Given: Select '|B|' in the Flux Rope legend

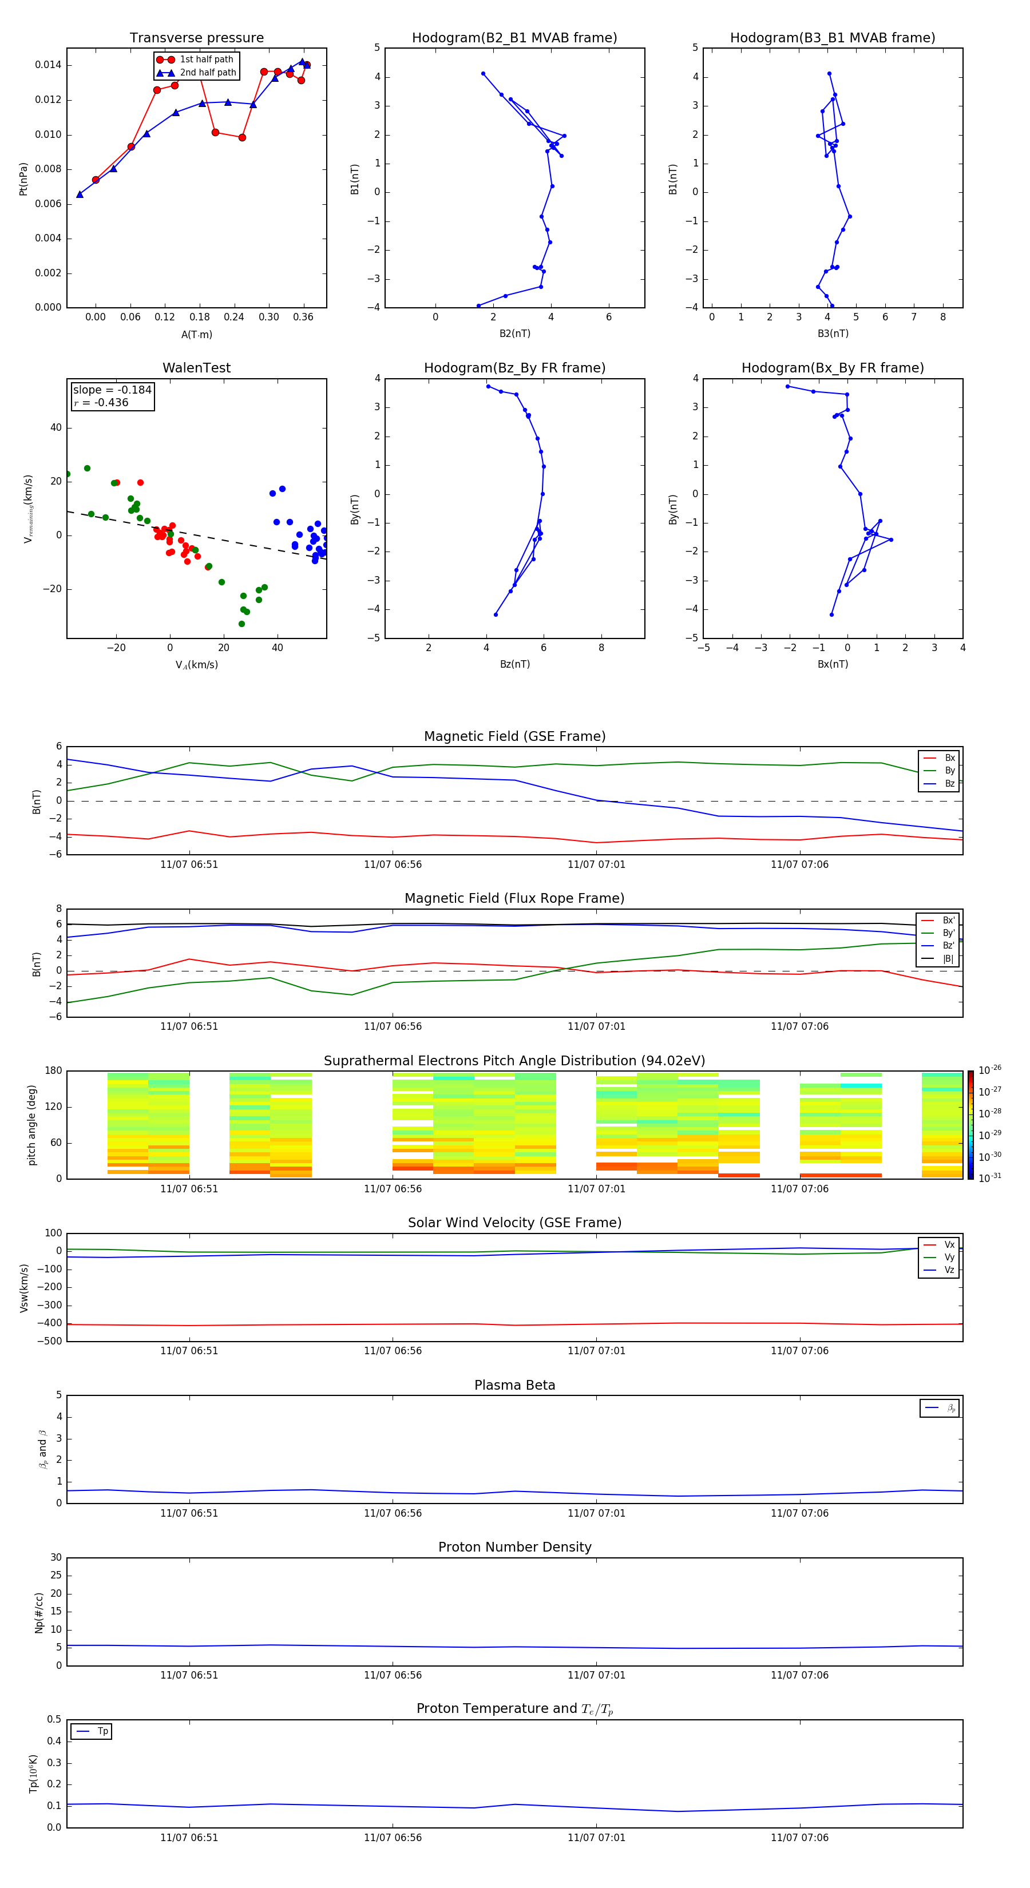Looking at the screenshot, I should pyautogui.click(x=938, y=959).
